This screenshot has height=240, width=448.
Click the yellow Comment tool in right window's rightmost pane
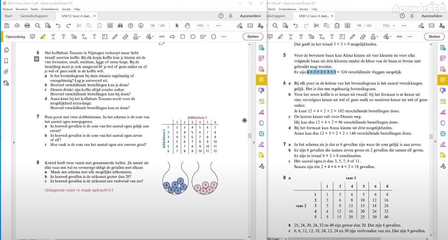(442, 80)
